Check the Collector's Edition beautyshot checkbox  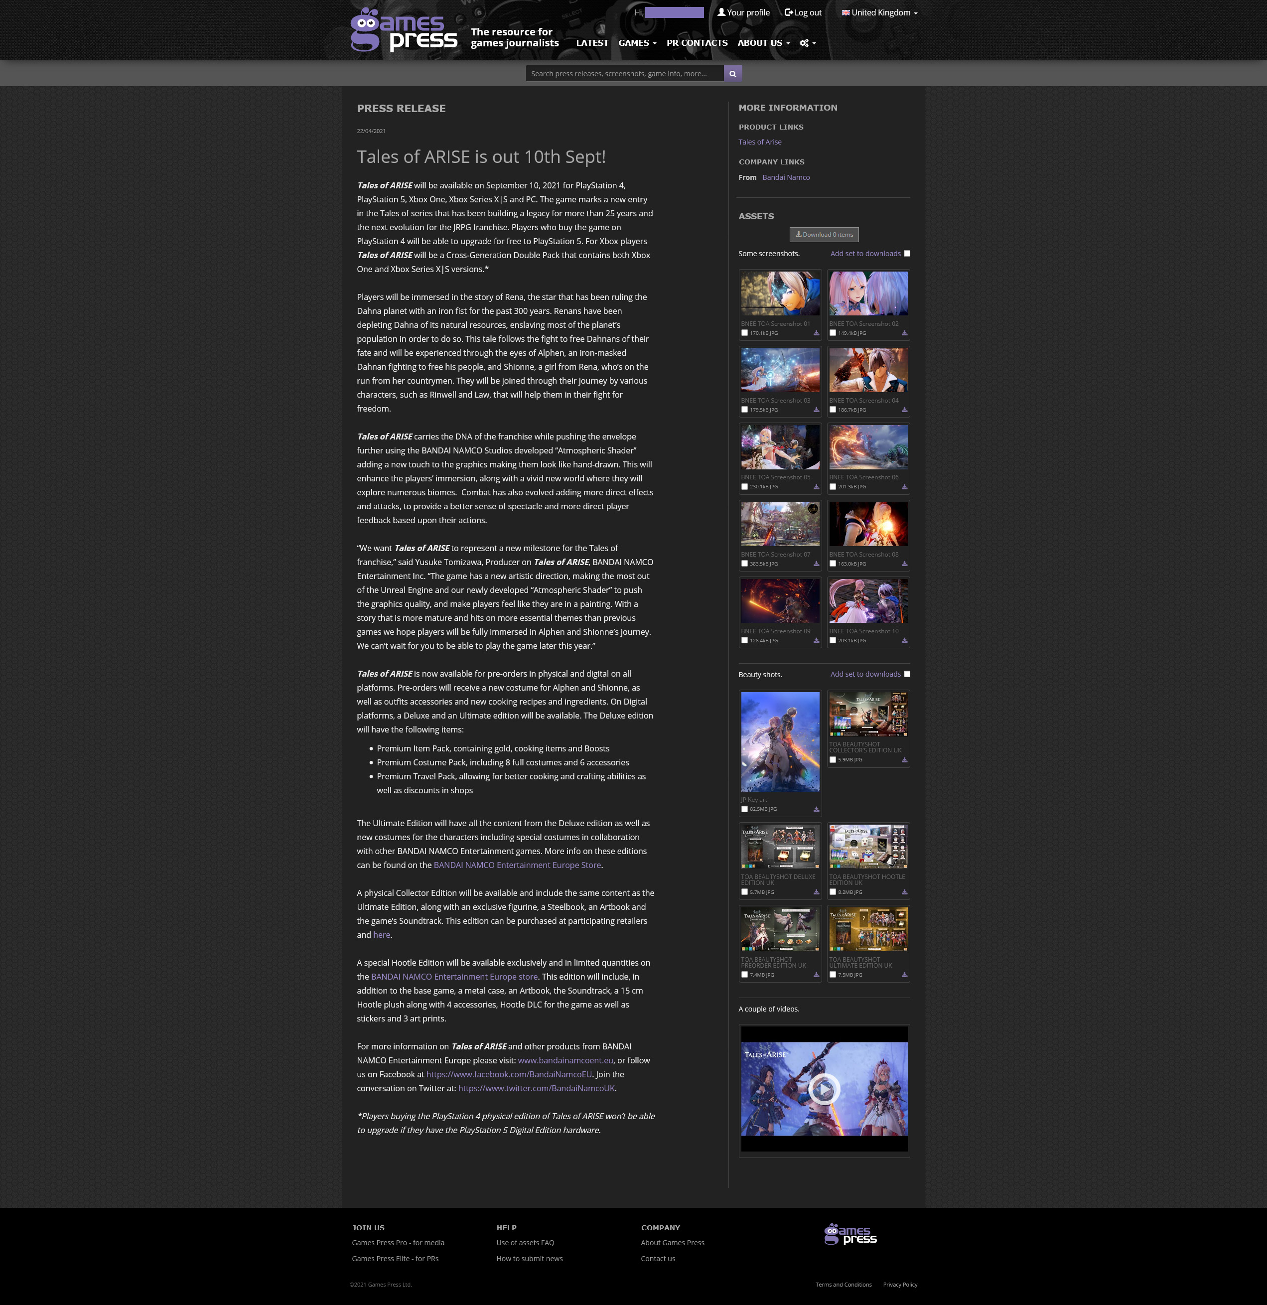(x=832, y=760)
